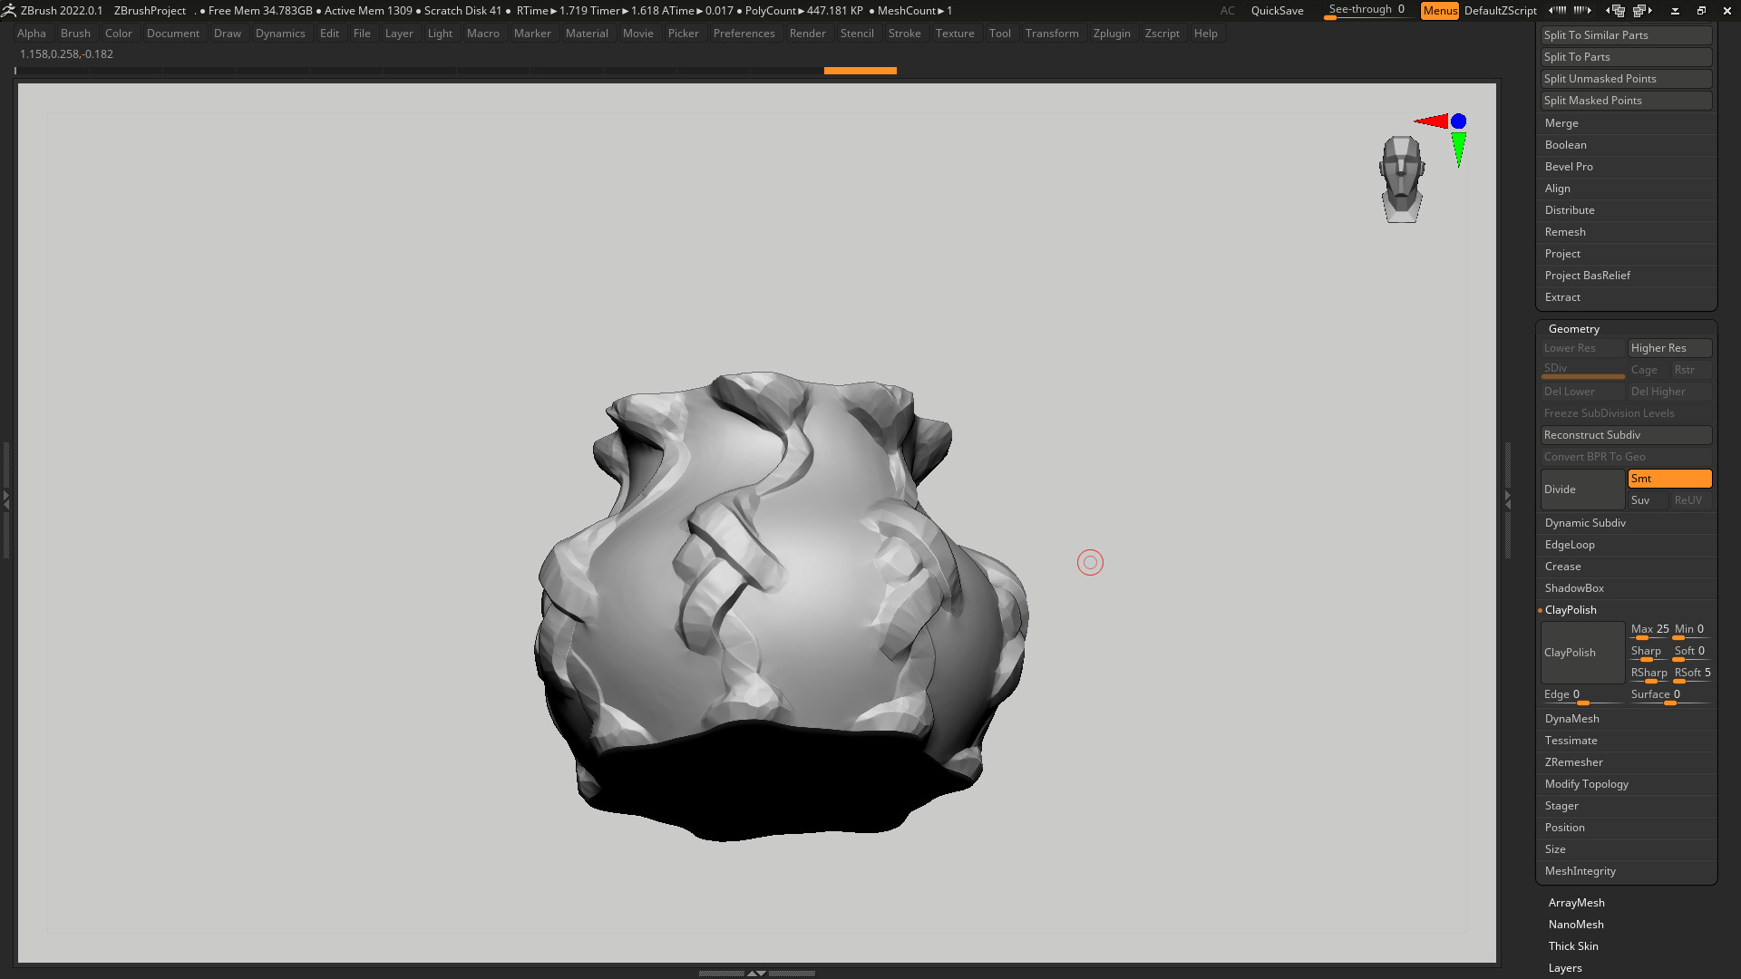Click QuickSave button
Image resolution: width=1741 pixels, height=979 pixels.
(1277, 10)
